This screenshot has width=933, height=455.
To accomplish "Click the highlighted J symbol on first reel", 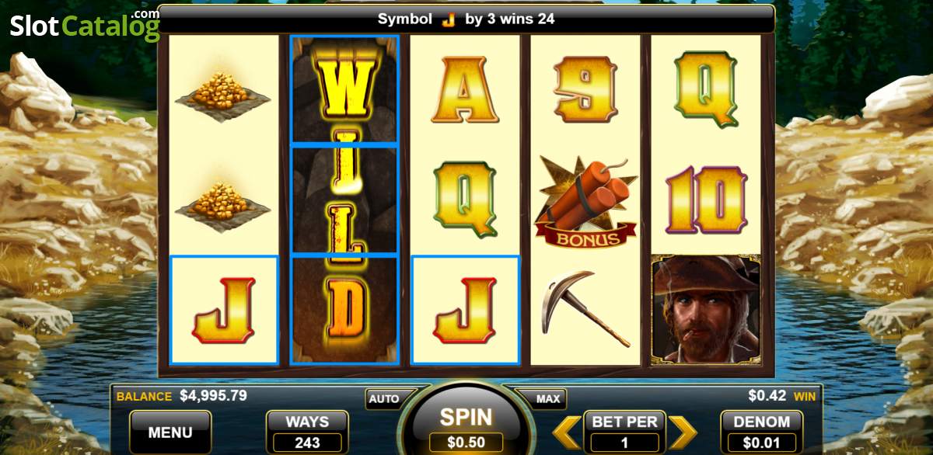I will (224, 309).
